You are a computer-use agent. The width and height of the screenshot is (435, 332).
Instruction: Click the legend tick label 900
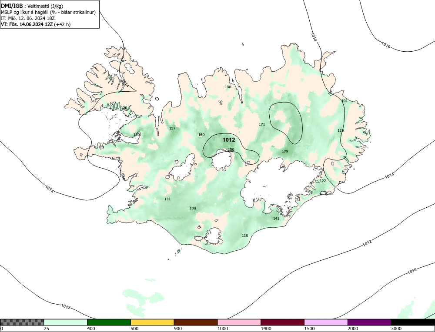[178, 329]
